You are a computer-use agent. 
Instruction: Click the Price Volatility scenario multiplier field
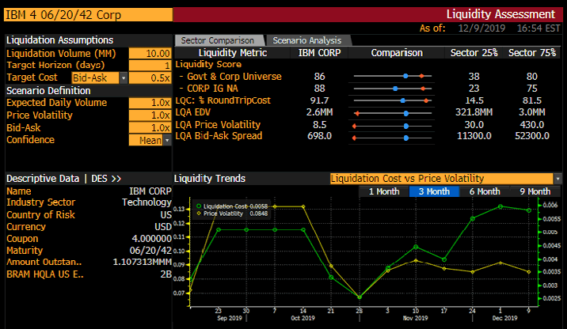[150, 115]
